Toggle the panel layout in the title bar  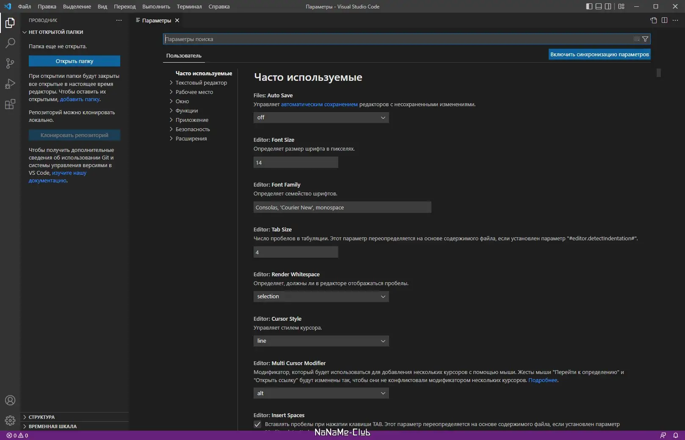point(598,6)
